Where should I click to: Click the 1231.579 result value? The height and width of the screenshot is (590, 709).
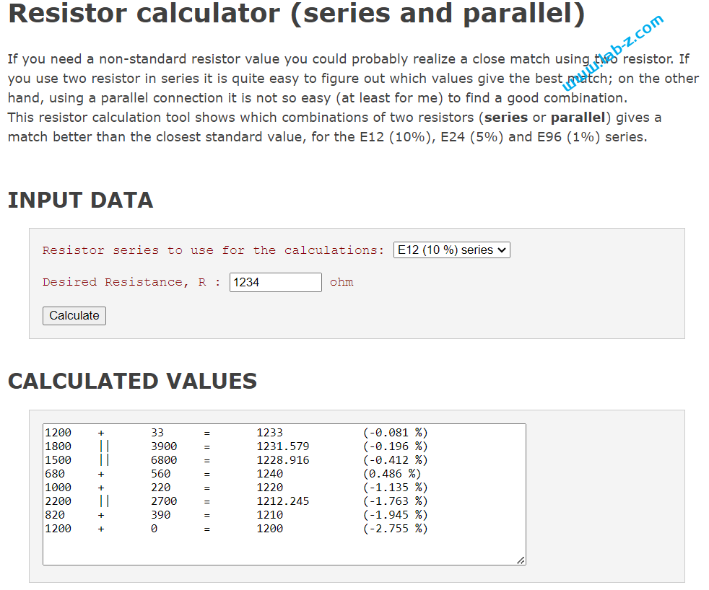282,446
